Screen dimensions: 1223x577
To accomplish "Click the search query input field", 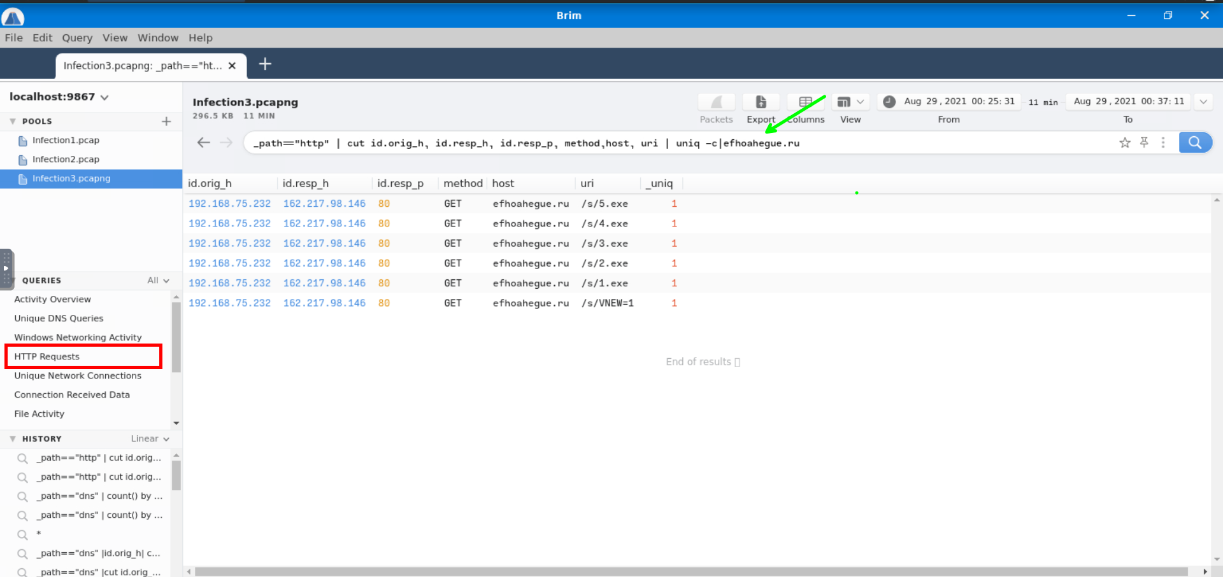I will point(637,143).
